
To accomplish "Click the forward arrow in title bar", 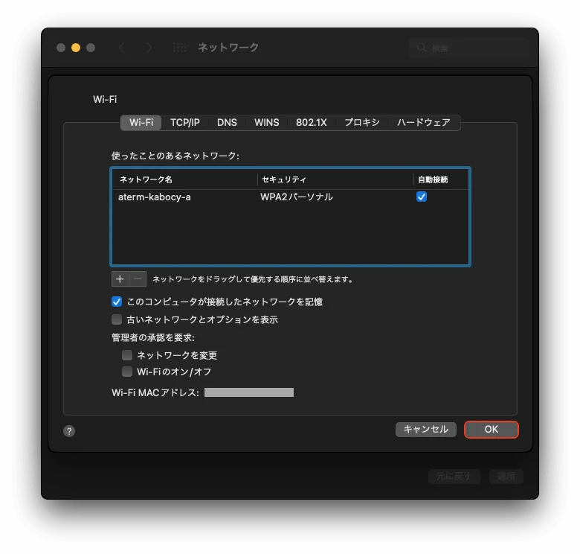I will [x=149, y=48].
